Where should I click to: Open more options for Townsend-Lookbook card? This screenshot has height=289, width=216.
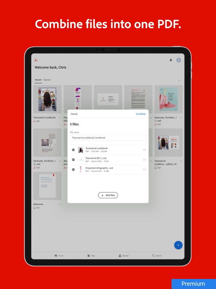[60, 118]
